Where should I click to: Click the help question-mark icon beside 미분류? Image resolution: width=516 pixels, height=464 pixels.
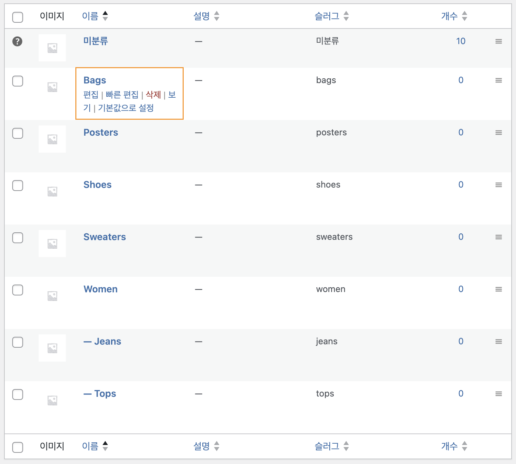pos(17,41)
